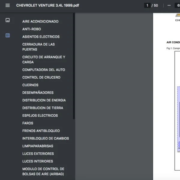Select the LIMPIAPARABRISAS outline item
180x180 pixels.
coord(37,146)
